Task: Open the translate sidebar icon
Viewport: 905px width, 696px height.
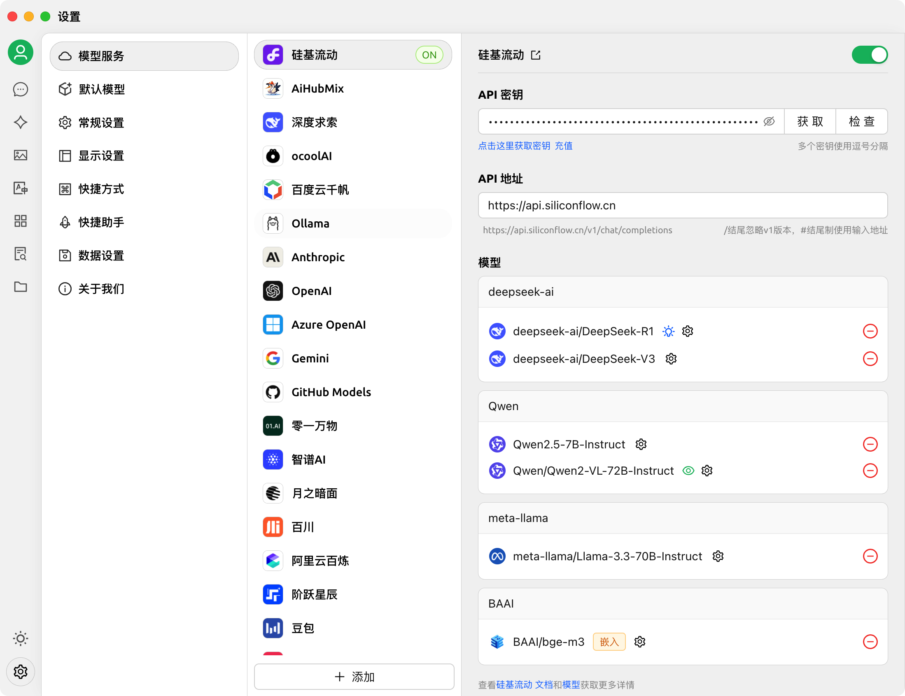Action: [20, 188]
